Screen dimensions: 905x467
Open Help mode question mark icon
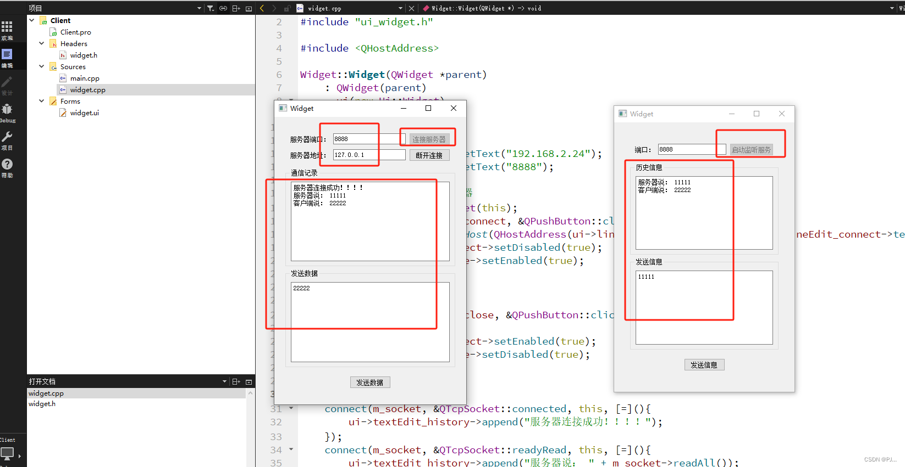[7, 167]
